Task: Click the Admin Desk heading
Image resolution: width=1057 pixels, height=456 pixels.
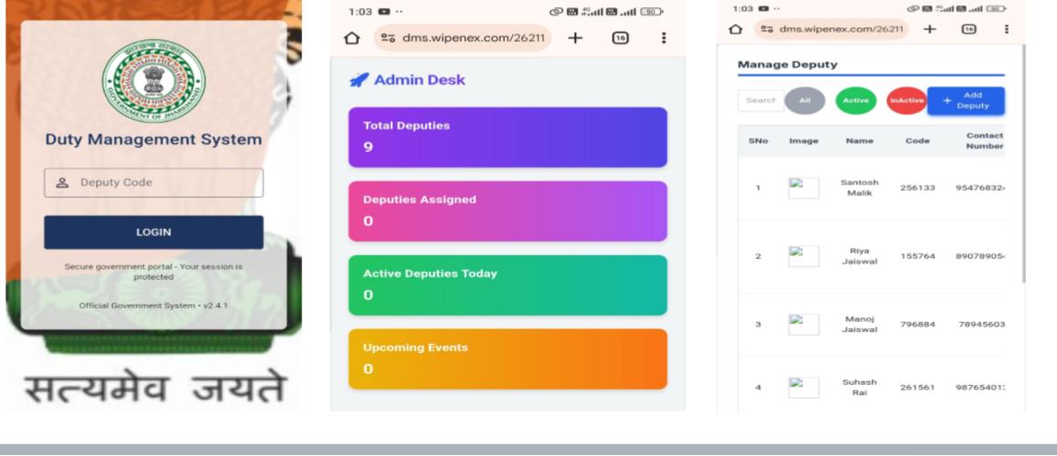Action: pyautogui.click(x=419, y=80)
